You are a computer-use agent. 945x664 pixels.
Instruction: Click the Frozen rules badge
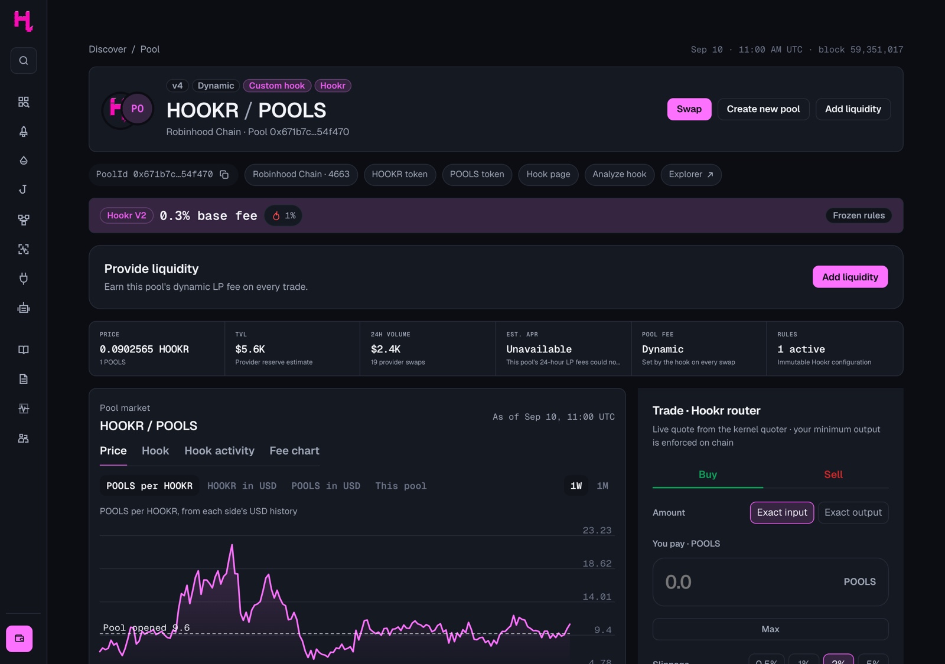point(859,215)
